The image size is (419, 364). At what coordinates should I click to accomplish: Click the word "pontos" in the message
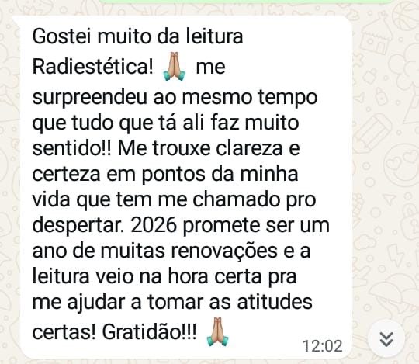pyautogui.click(x=173, y=175)
